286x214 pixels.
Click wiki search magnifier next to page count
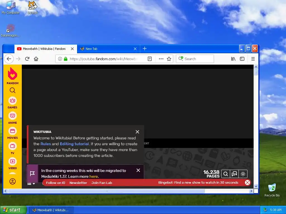point(225,174)
